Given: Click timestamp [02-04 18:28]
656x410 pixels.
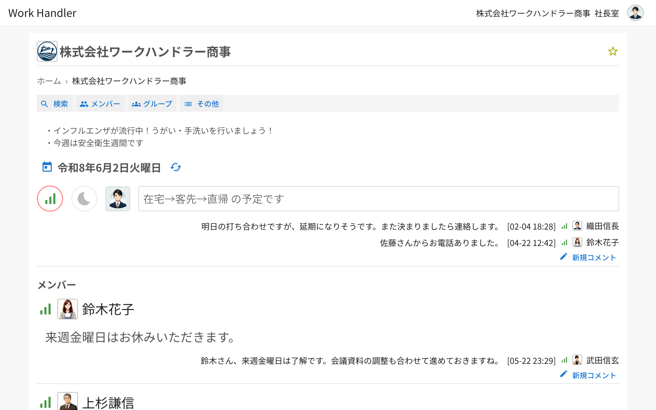Looking at the screenshot, I should (531, 227).
